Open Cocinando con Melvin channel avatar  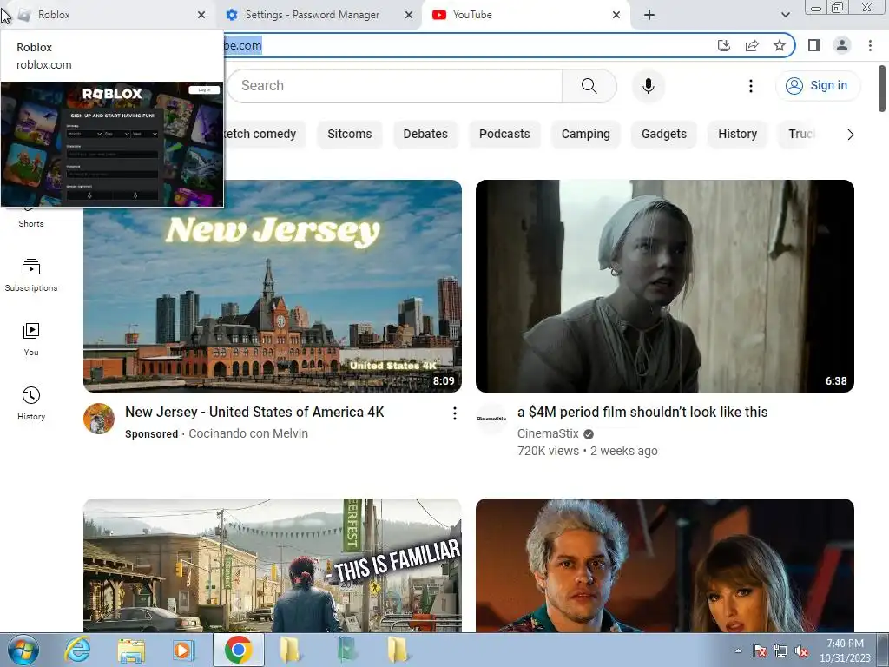(99, 419)
